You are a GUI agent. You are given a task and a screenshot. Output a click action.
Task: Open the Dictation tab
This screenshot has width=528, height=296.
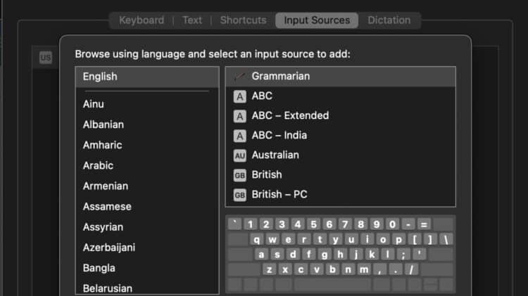tap(389, 20)
